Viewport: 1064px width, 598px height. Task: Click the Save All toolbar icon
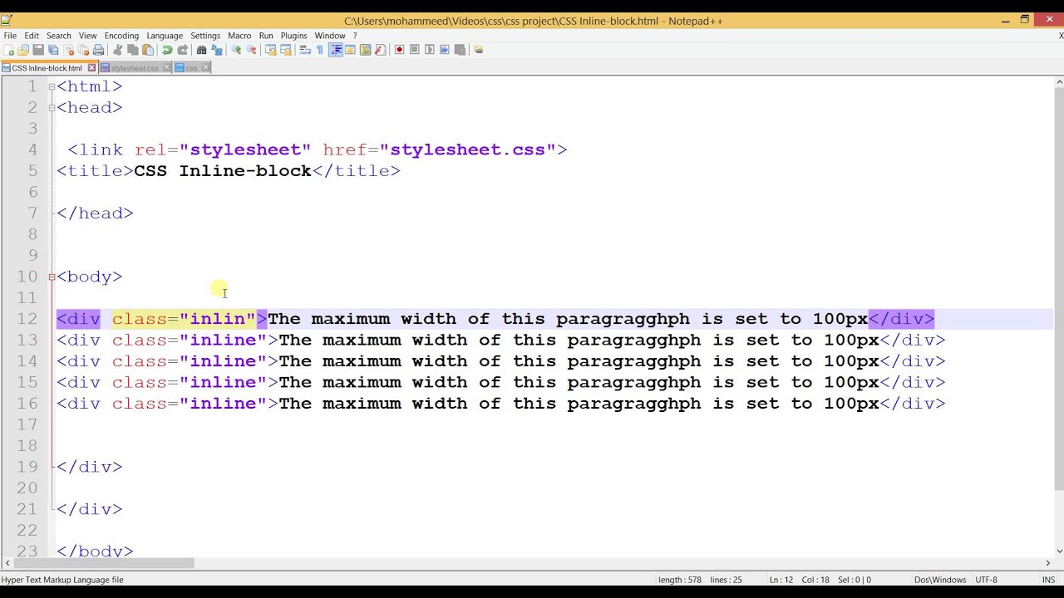53,50
